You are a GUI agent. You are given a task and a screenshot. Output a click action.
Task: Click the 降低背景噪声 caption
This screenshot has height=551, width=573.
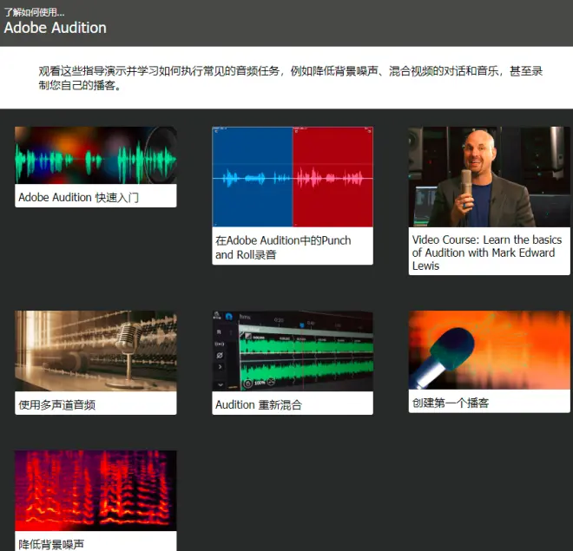[51, 544]
